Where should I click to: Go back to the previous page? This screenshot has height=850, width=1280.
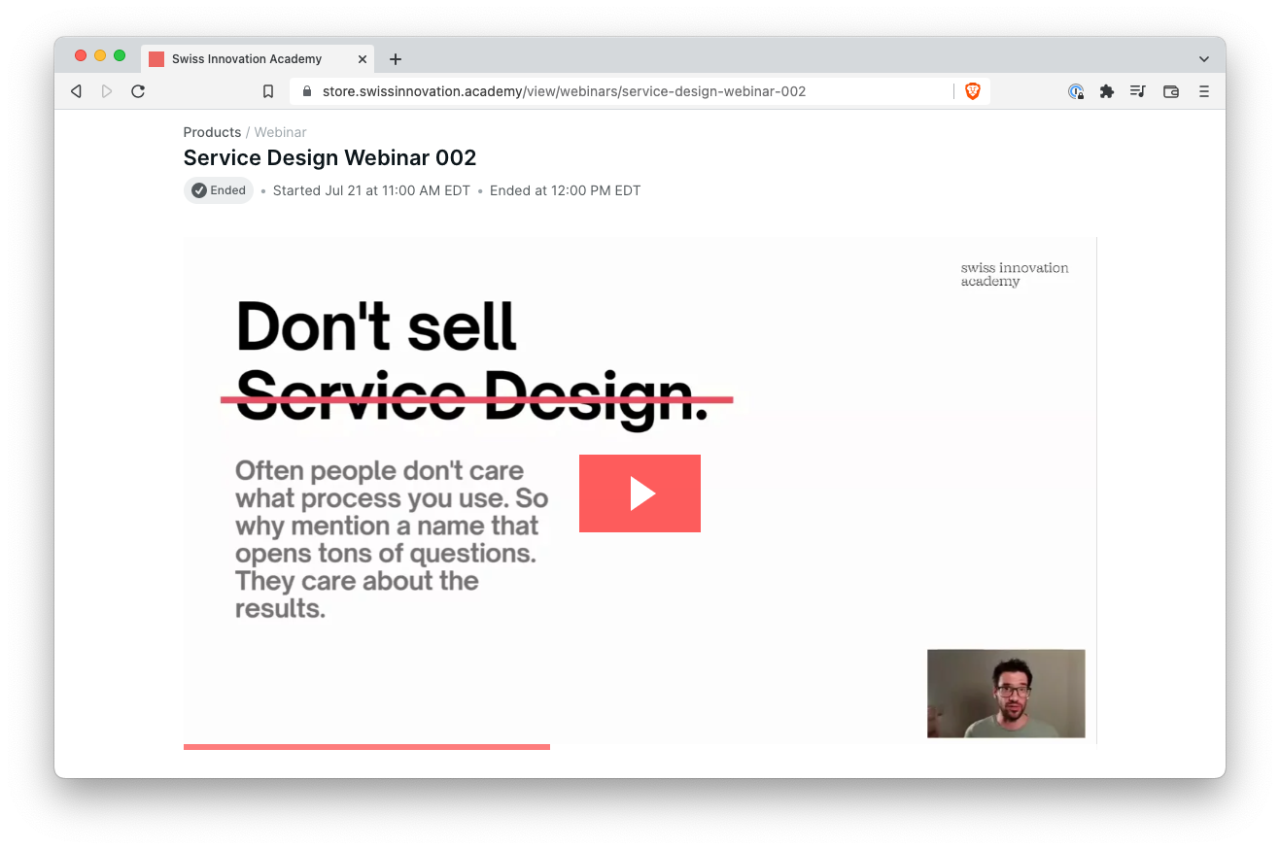point(76,91)
